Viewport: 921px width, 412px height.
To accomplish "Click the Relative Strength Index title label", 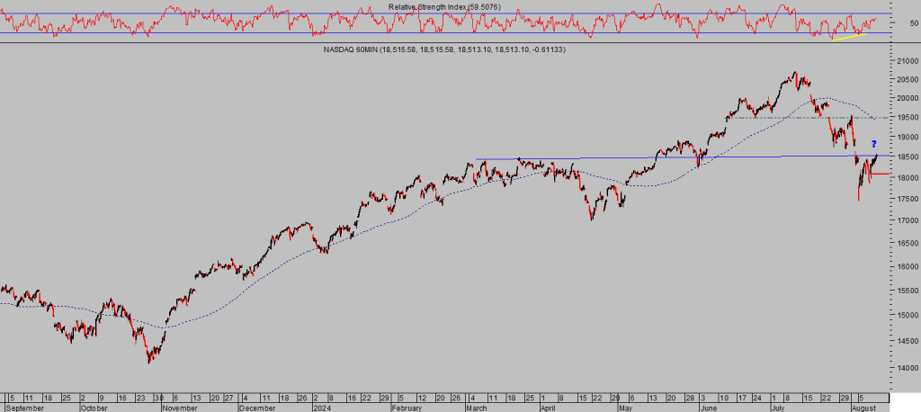I will point(444,7).
